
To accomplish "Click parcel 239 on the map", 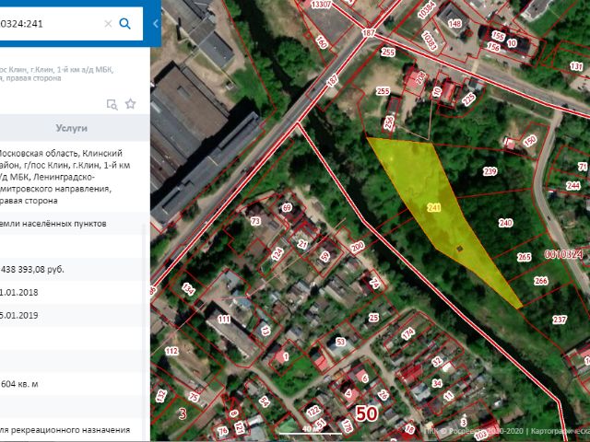I will pyautogui.click(x=490, y=172).
